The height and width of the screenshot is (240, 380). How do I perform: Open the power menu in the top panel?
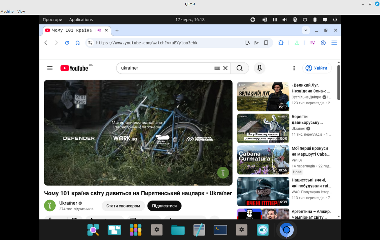[x=335, y=20]
